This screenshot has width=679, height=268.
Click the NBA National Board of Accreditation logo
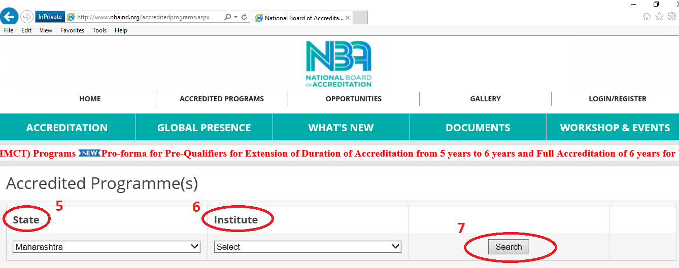tap(338, 64)
